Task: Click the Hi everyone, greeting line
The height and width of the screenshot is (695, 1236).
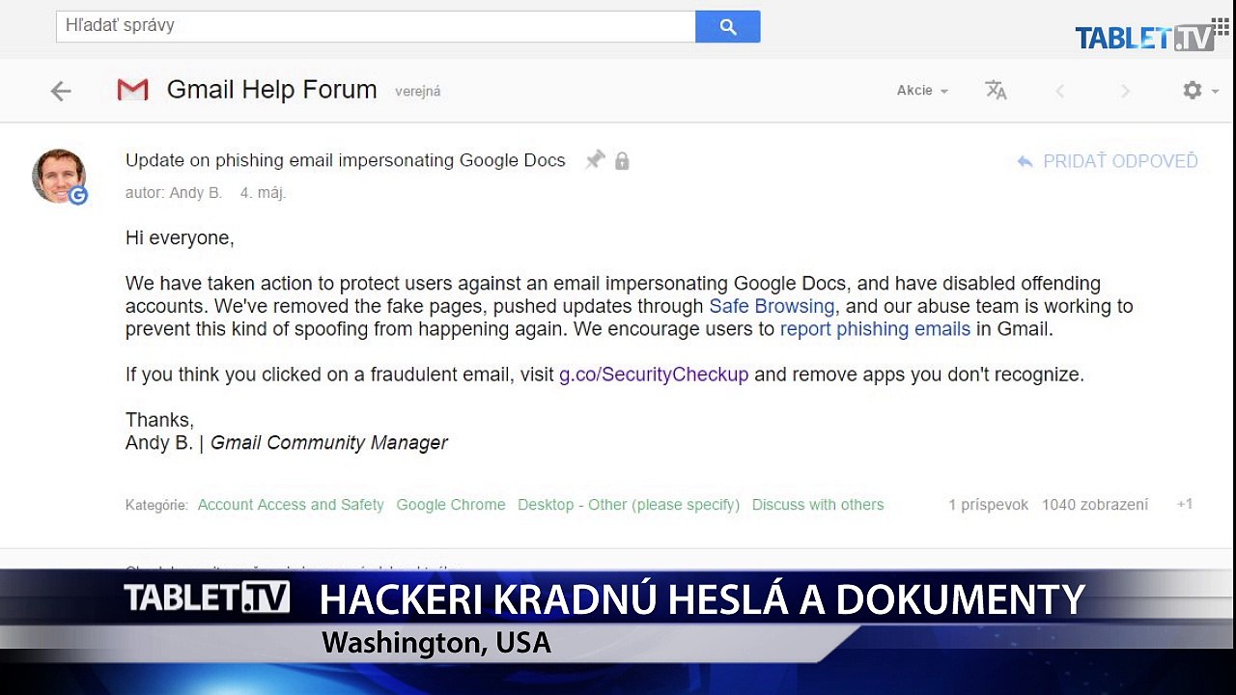Action: 180,238
